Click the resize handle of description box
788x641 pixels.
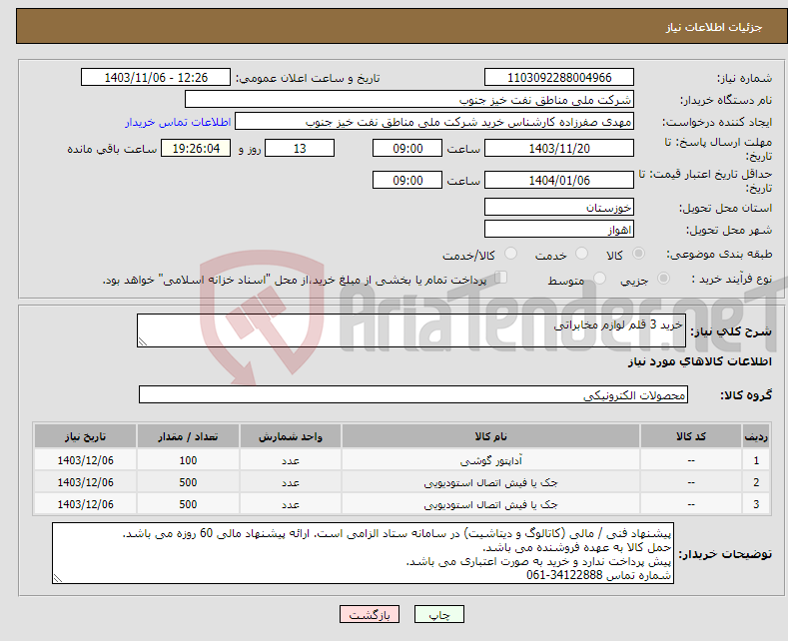pos(143,341)
